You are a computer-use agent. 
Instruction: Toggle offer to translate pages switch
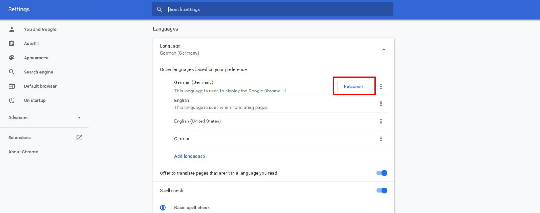tap(382, 173)
